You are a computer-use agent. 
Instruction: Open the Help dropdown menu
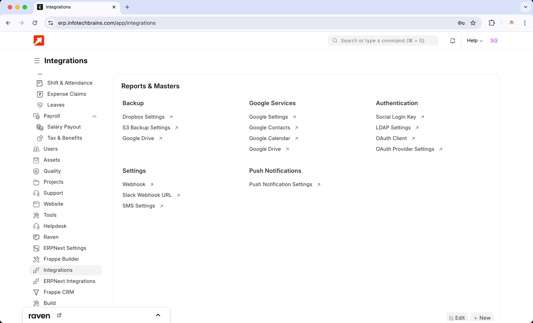pyautogui.click(x=474, y=41)
